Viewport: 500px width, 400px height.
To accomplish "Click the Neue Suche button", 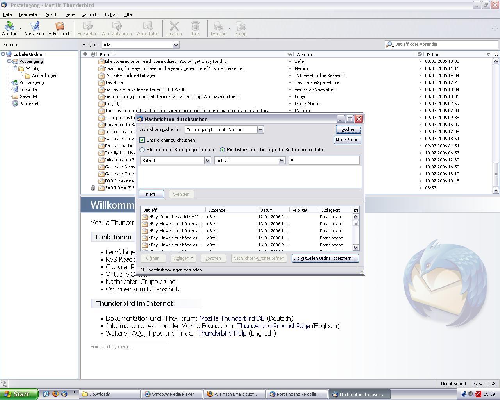I will click(x=347, y=140).
